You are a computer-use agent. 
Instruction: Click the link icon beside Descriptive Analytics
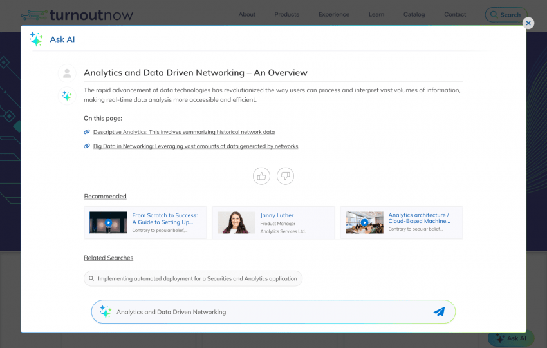click(87, 132)
